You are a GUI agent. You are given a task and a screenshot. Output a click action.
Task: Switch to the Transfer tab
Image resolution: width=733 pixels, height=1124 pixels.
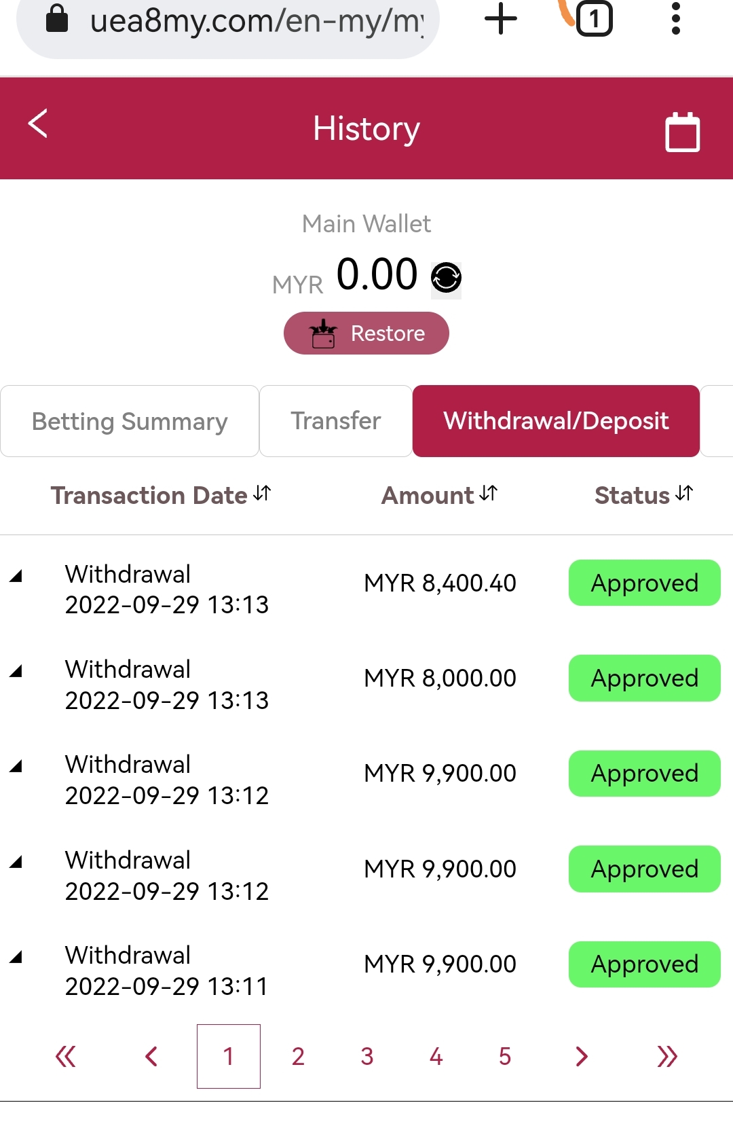(336, 421)
